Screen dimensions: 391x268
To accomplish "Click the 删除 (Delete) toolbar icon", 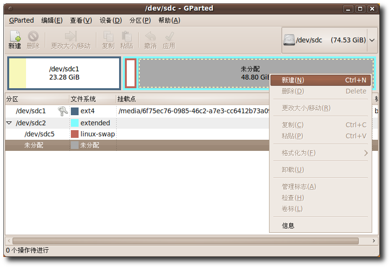I will tap(33, 40).
